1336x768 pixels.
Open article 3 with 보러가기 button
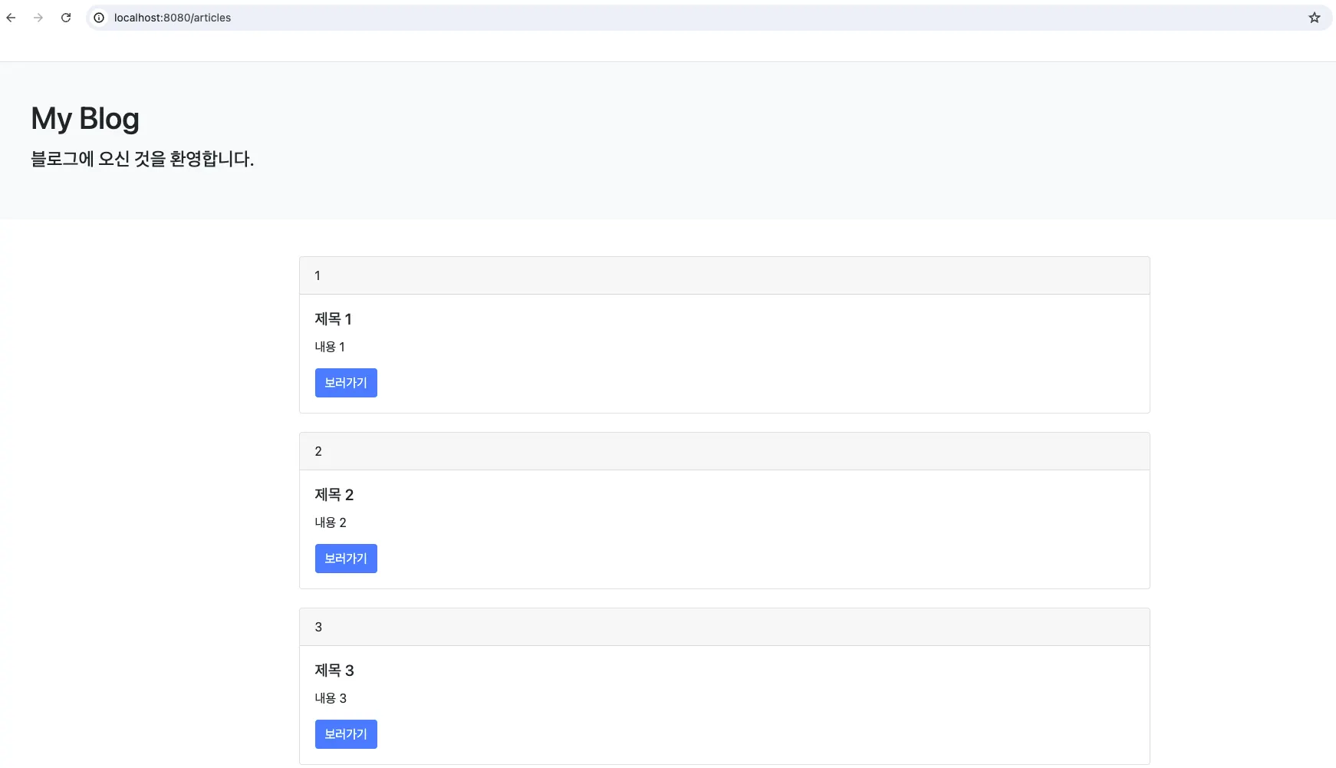(x=346, y=734)
